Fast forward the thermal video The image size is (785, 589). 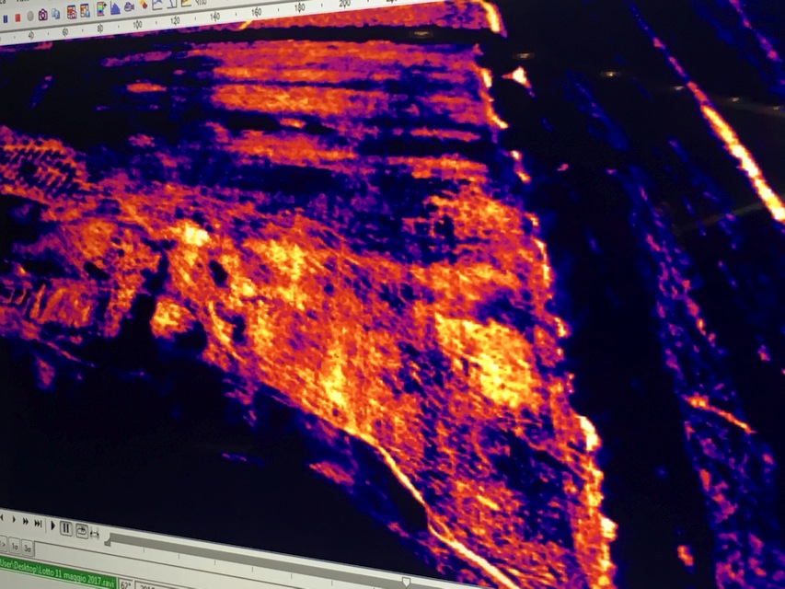coord(26,522)
